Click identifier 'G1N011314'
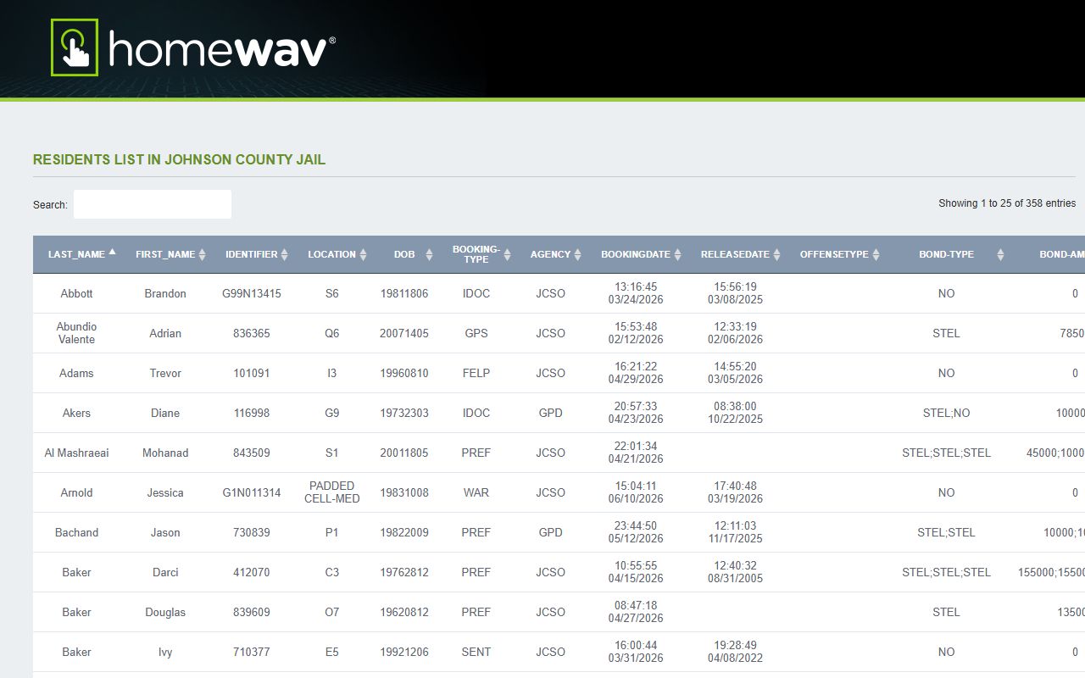 click(252, 492)
